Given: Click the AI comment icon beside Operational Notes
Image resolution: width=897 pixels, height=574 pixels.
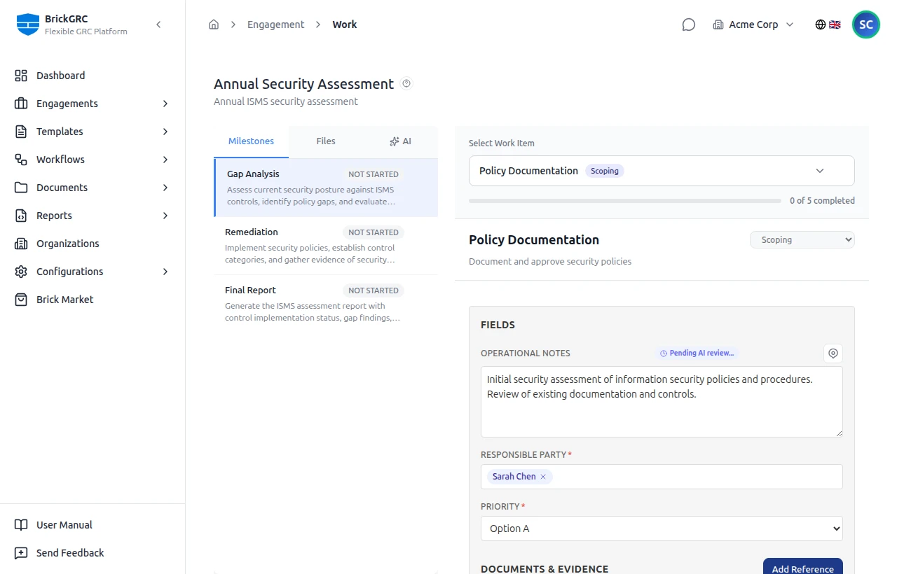Looking at the screenshot, I should click(x=833, y=353).
